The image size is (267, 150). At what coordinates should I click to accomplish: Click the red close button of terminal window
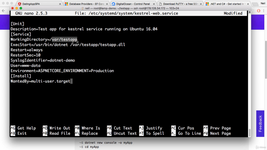click(13, 8)
